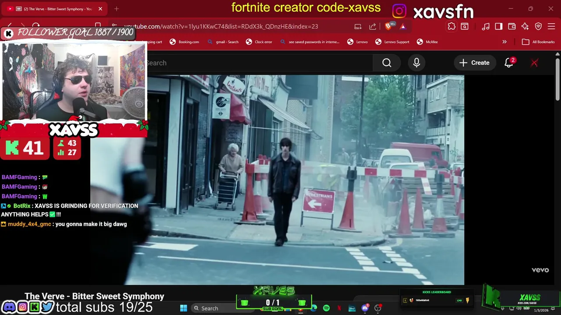The height and width of the screenshot is (315, 561).
Task: Click muddy_4x4_gmc chat username
Action: click(x=29, y=224)
